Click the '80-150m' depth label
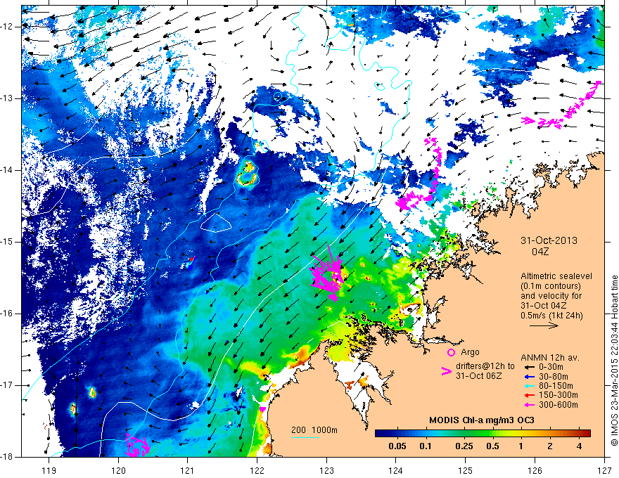 [556, 386]
